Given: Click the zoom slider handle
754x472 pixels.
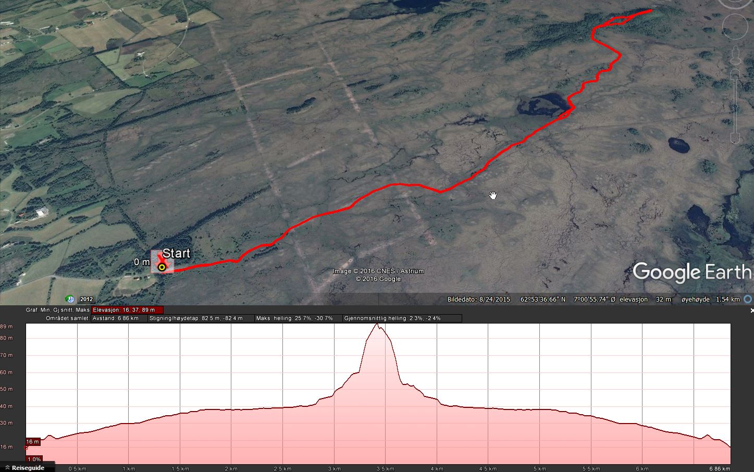Looking at the screenshot, I should coord(735,107).
